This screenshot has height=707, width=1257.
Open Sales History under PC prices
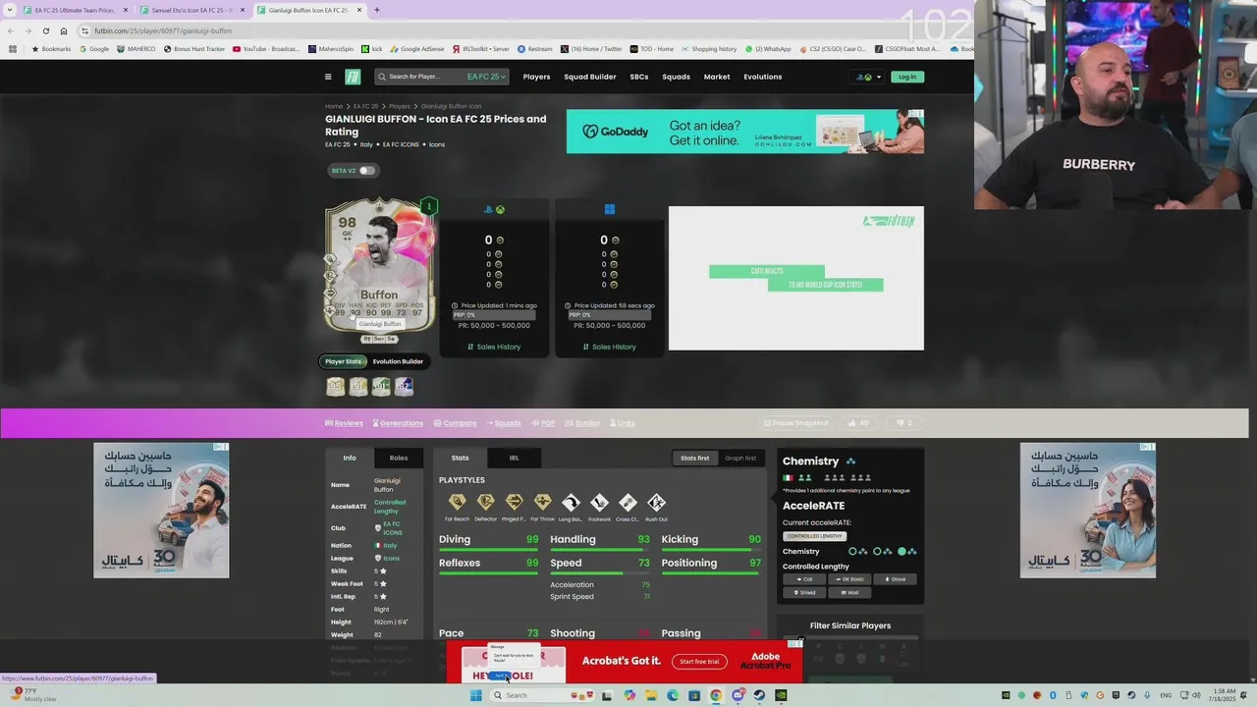pos(609,347)
